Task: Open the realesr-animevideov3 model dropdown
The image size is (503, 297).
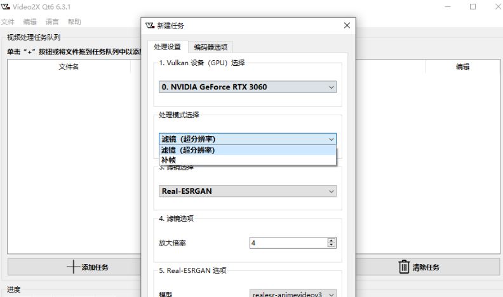Action: 293,294
